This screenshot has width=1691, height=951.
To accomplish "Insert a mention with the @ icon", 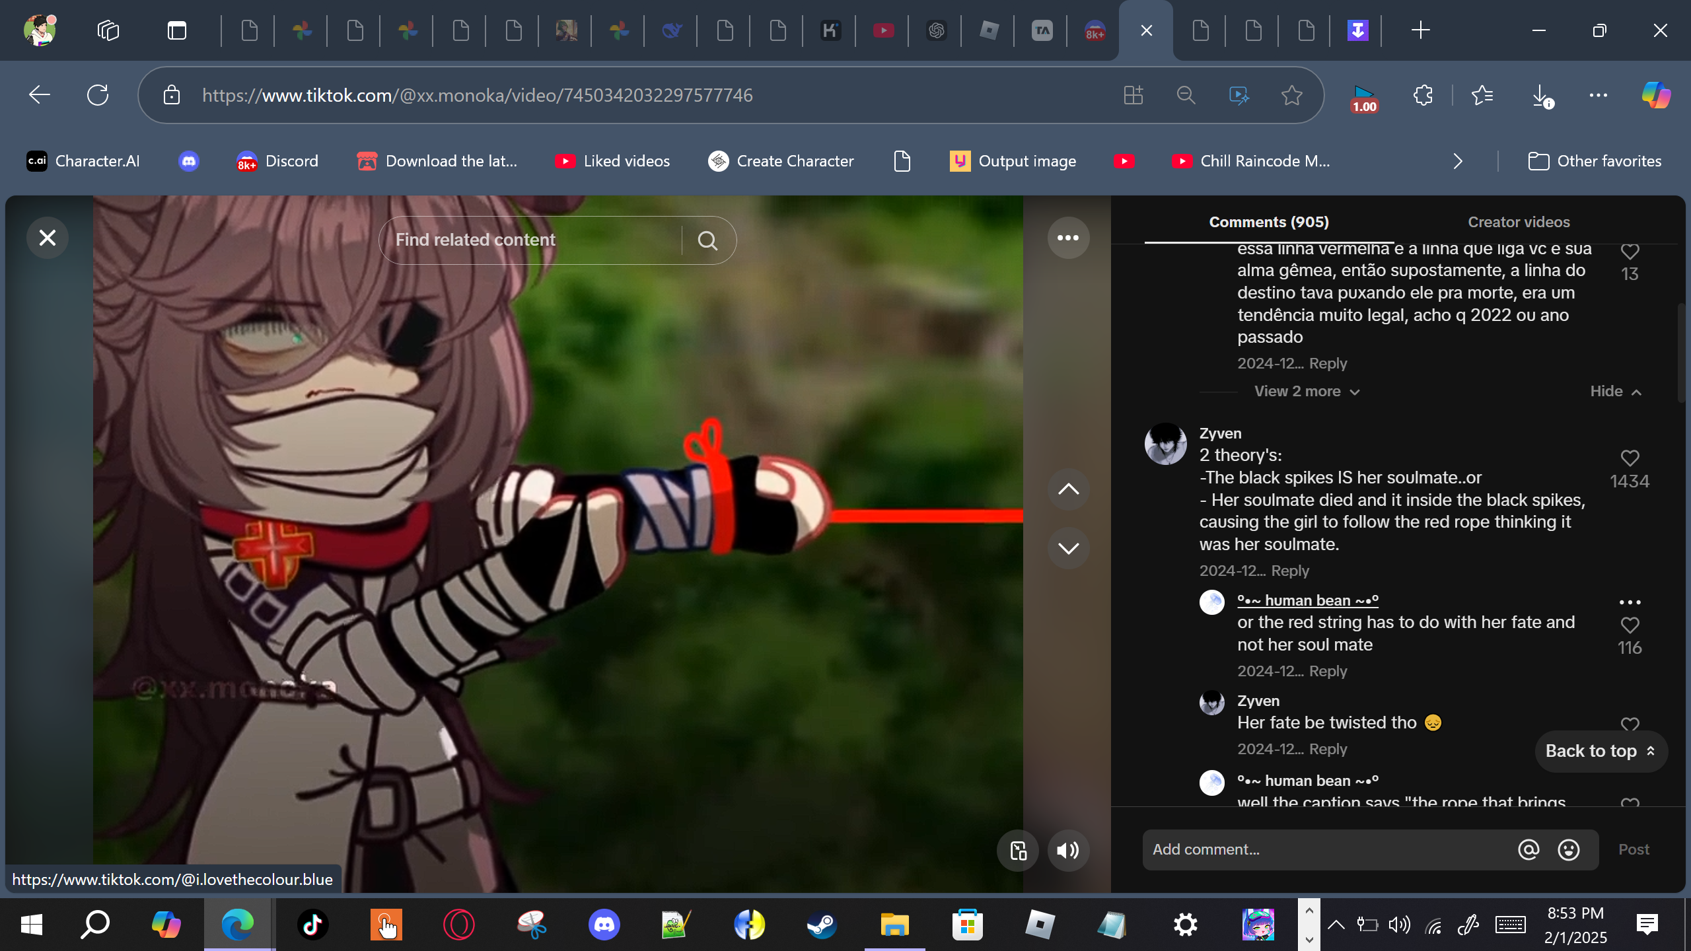I will pyautogui.click(x=1529, y=850).
